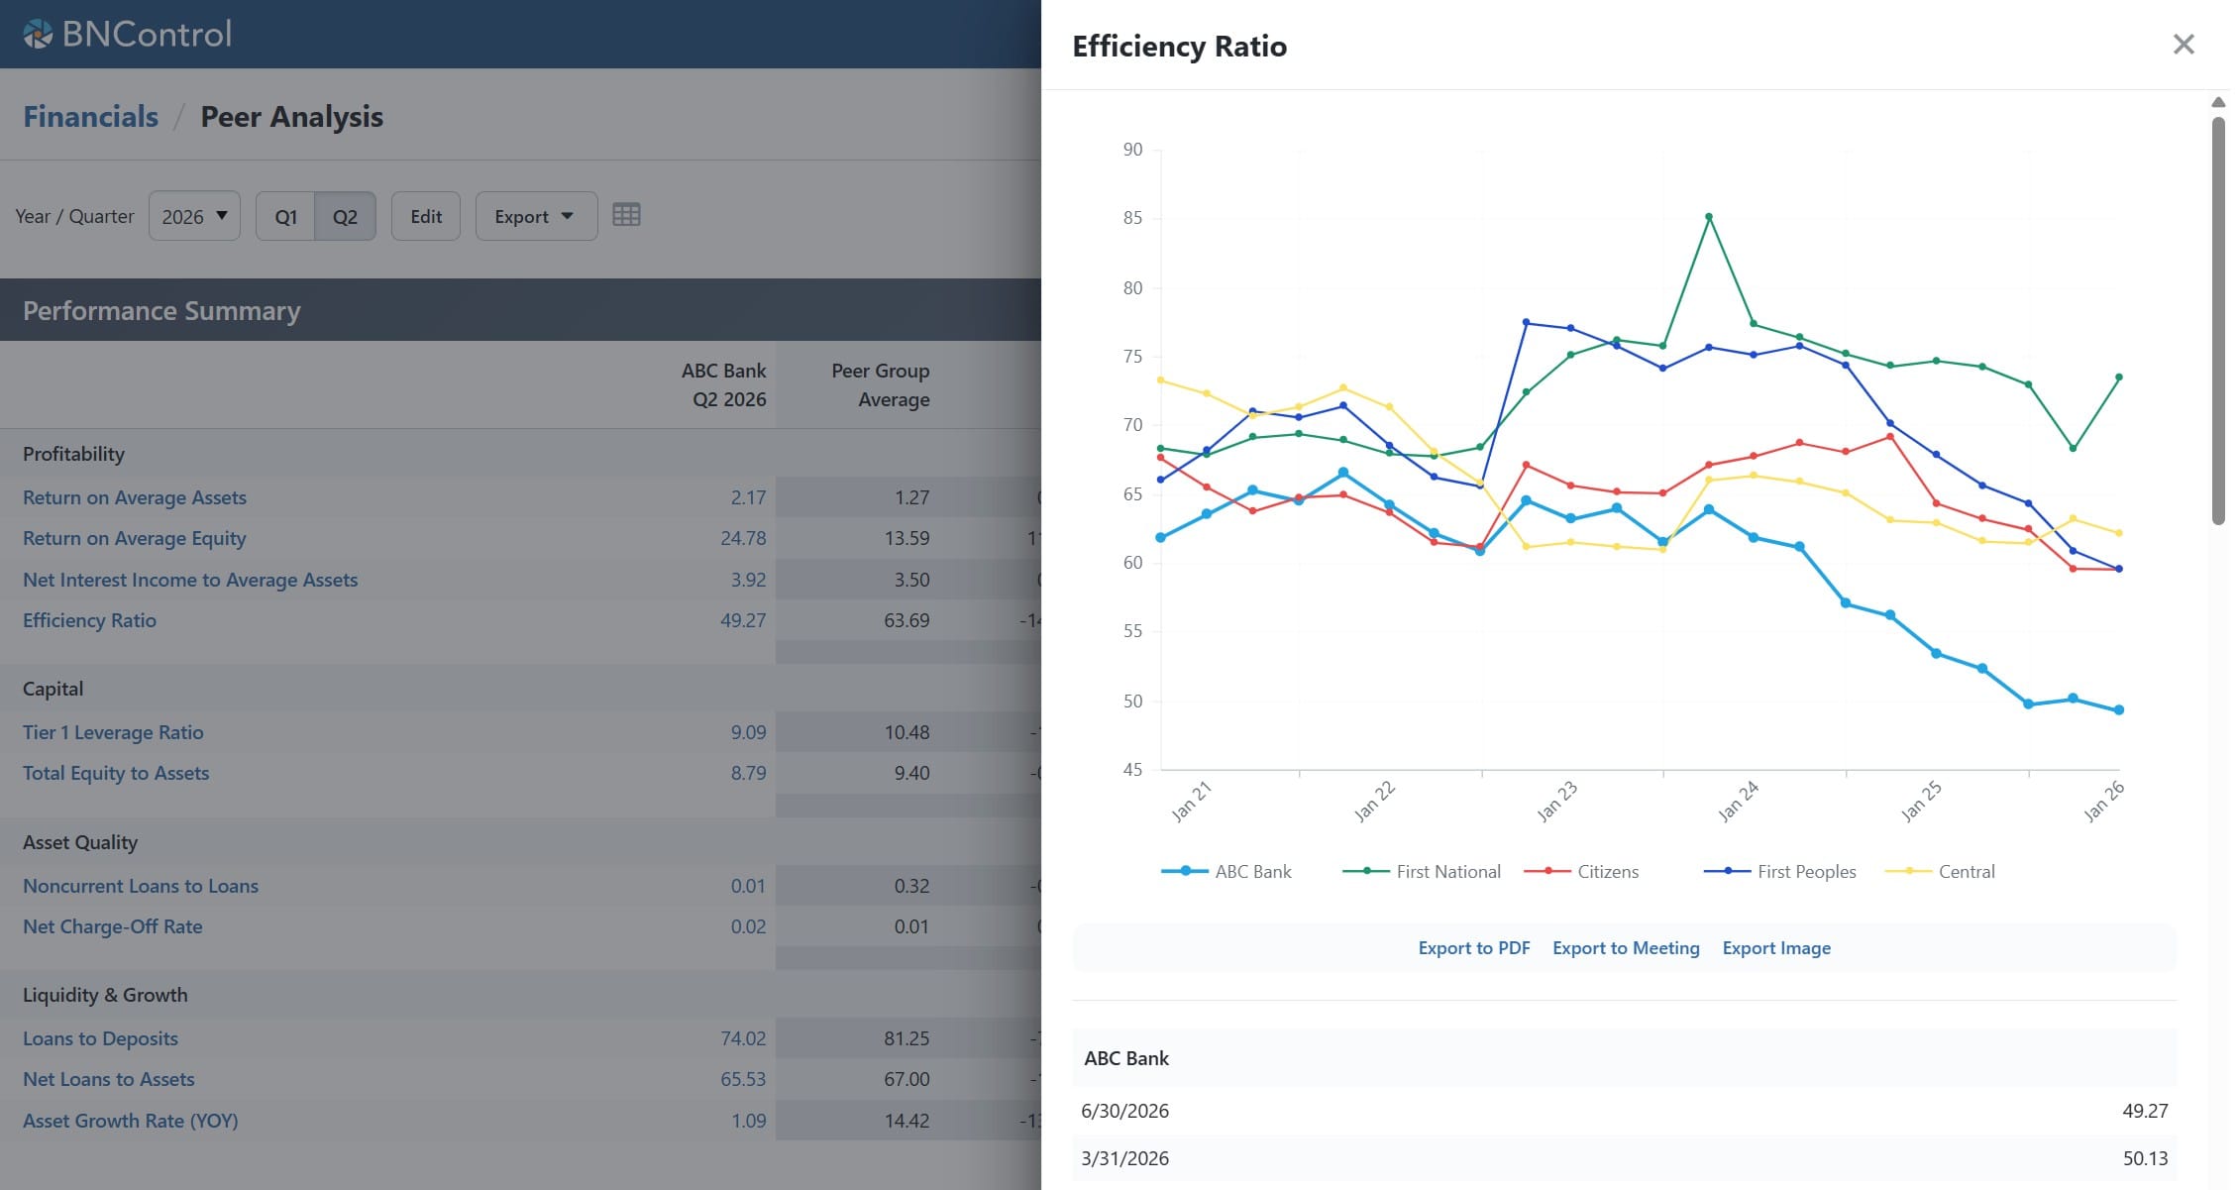
Task: Toggle ABC Bank legend series
Action: point(1226,871)
